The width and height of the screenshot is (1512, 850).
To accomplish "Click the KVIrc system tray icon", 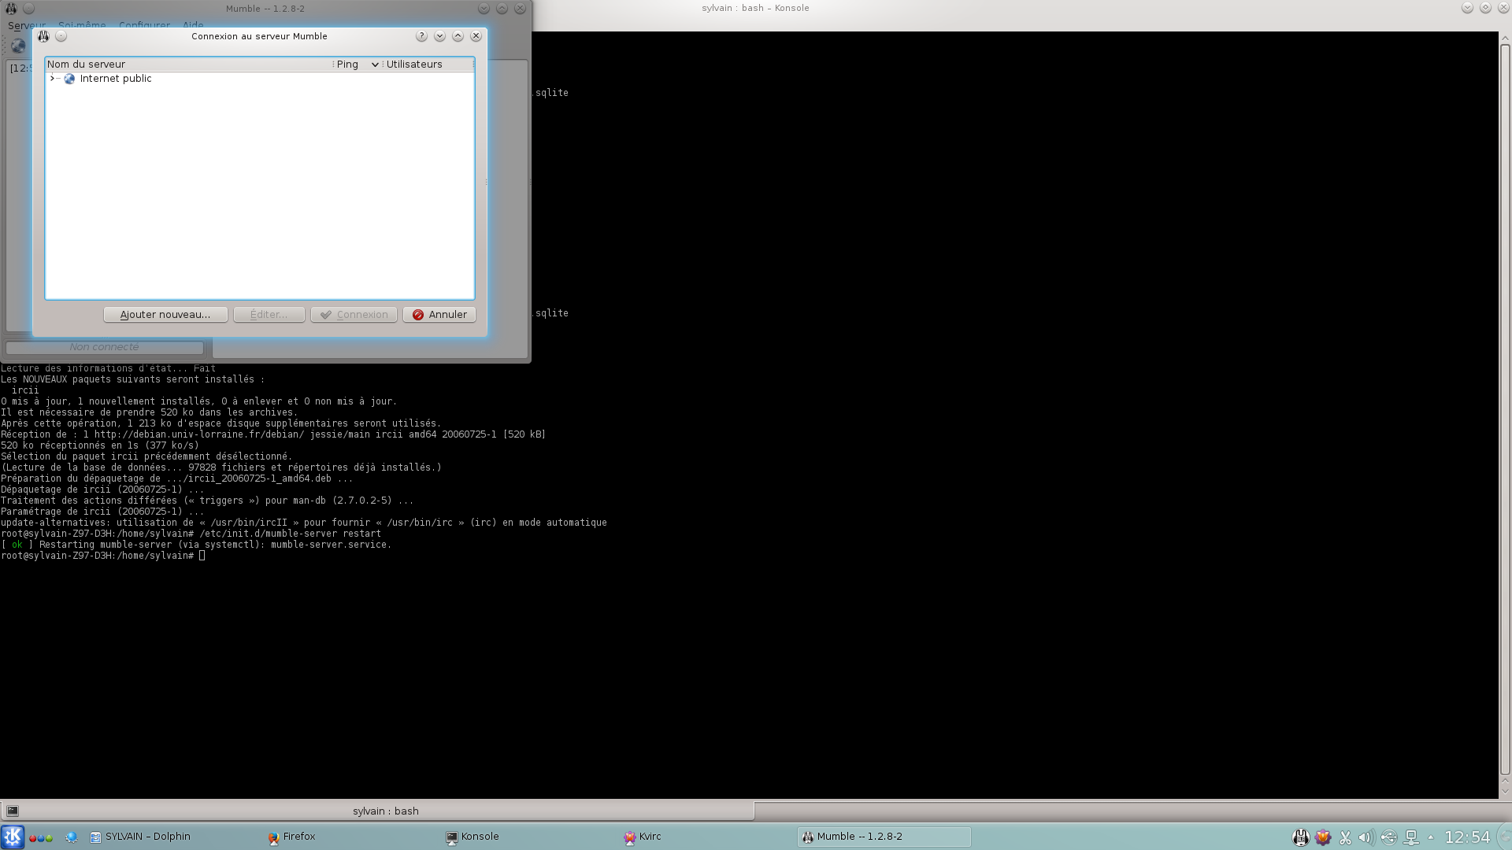I will pos(1323,837).
